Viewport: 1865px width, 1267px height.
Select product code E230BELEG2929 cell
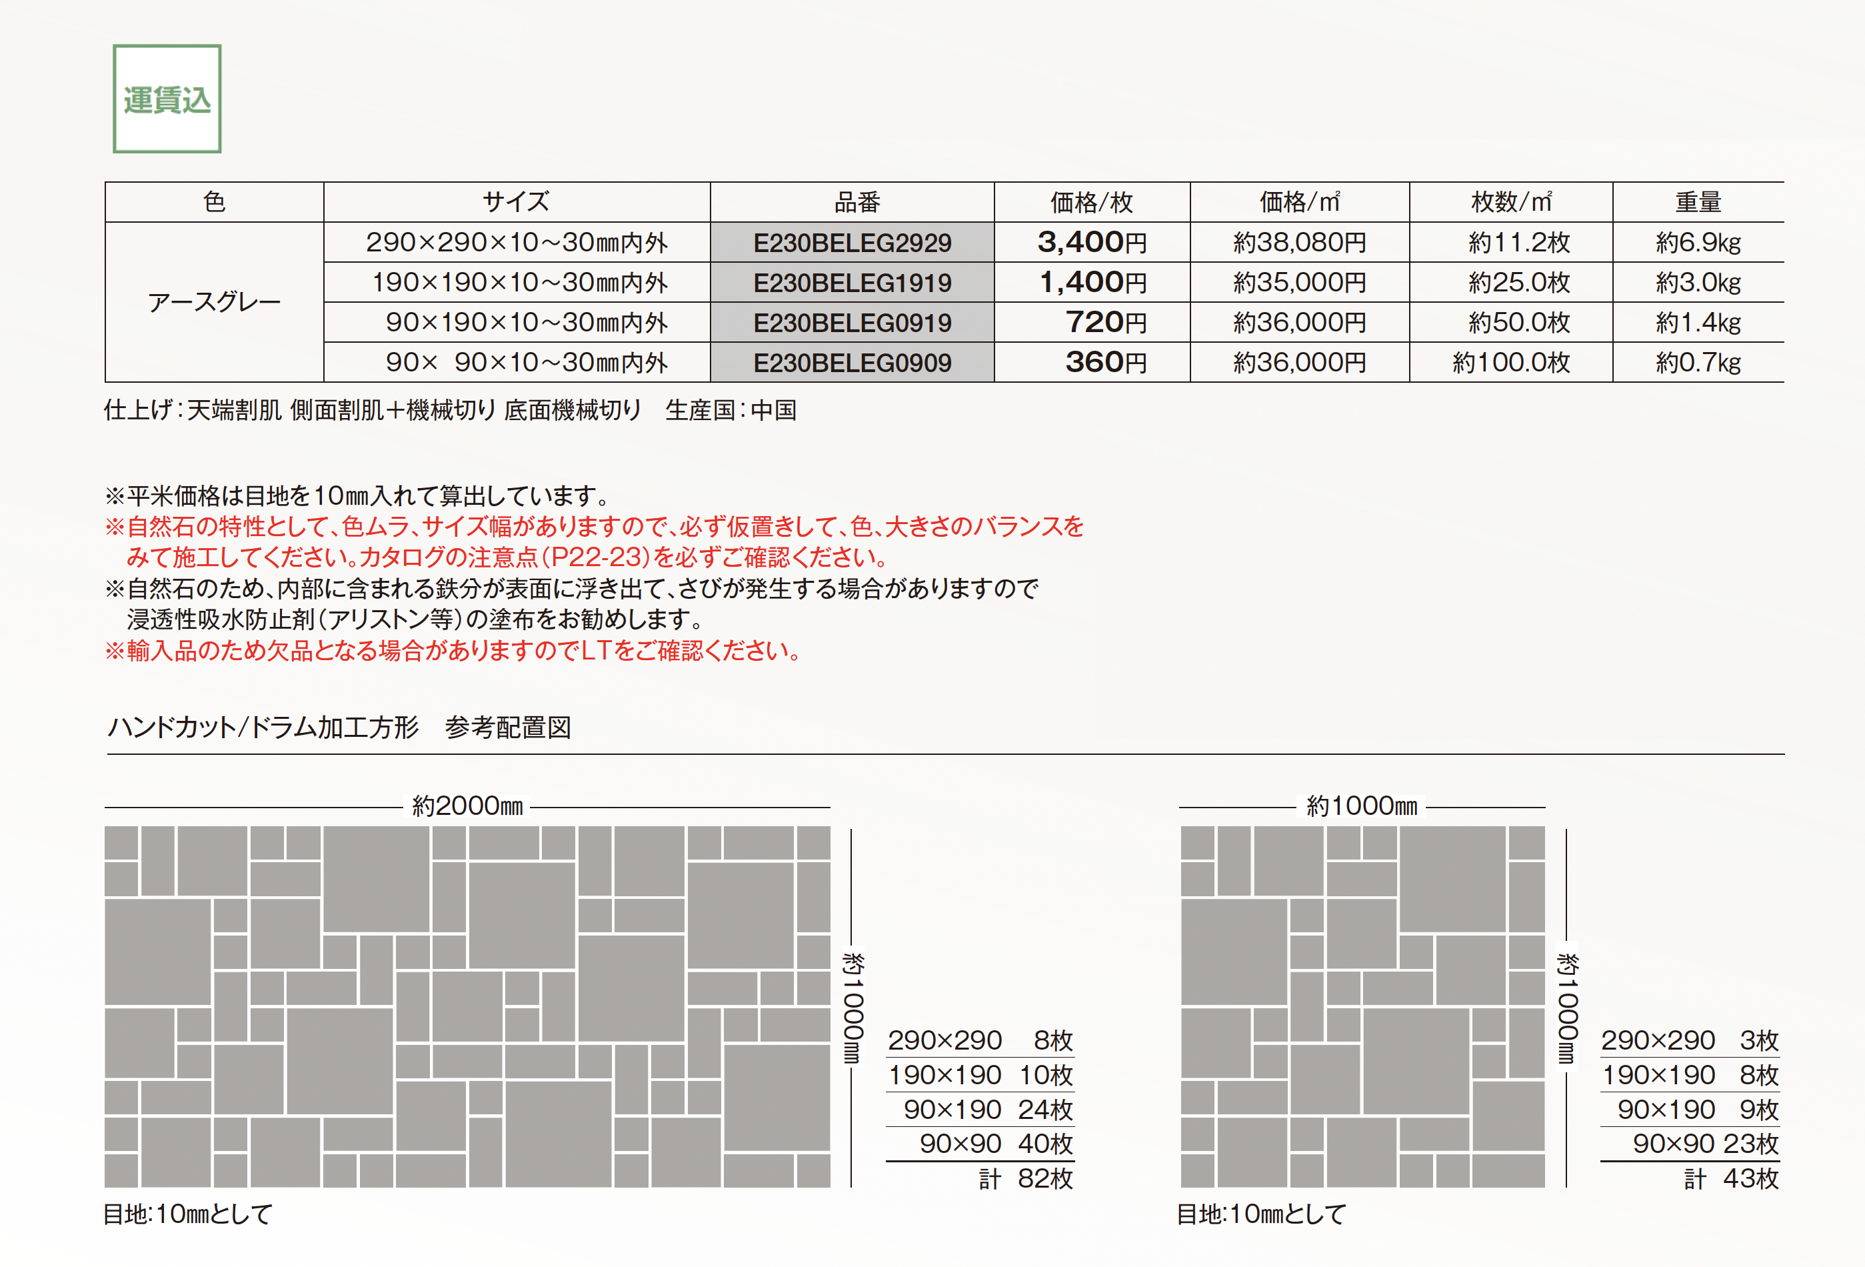click(851, 243)
